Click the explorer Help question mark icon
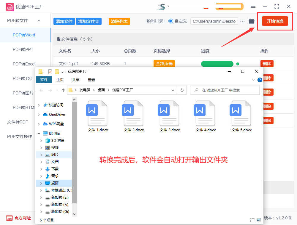The height and width of the screenshot is (225, 297). point(260,80)
